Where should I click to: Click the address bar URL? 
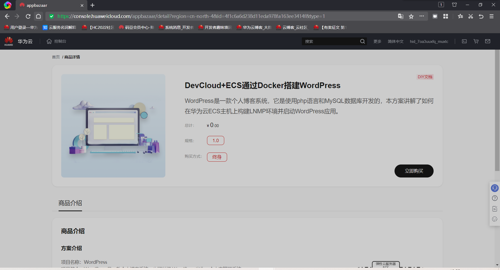pos(191,16)
